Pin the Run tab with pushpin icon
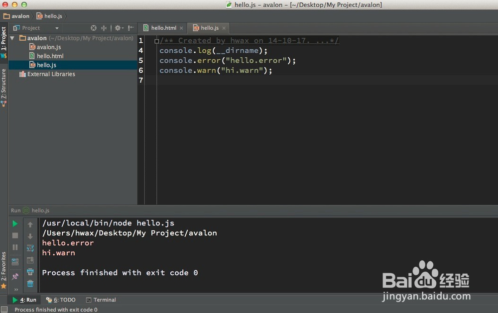 (15, 277)
